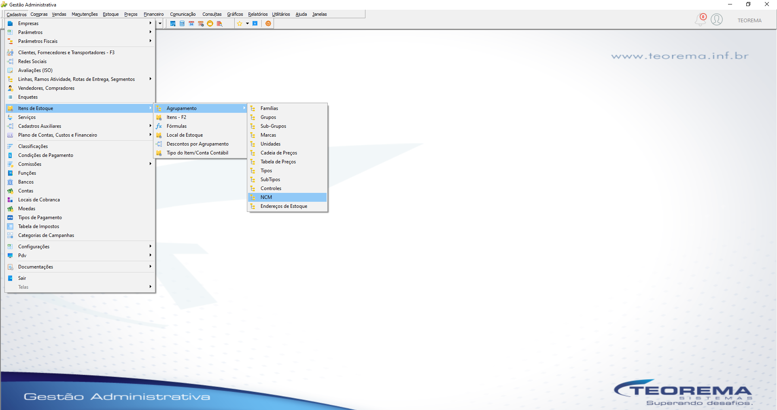Click the Moedas icon
Image resolution: width=777 pixels, height=410 pixels.
pos(10,209)
